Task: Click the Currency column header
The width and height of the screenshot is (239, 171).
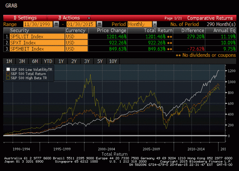Action: (77, 31)
